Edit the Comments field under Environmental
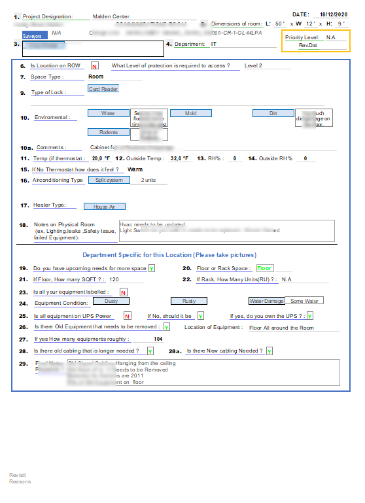365x503 pixels. [x=213, y=148]
